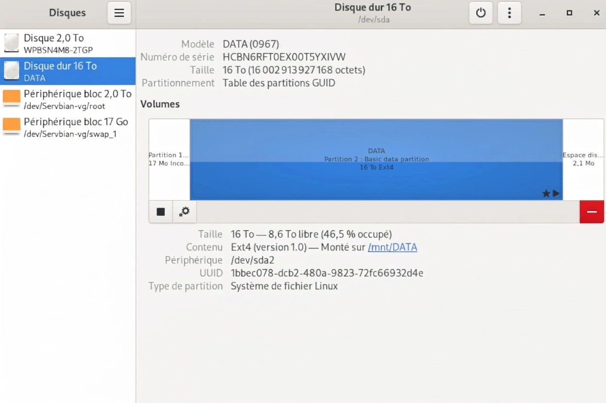
Task: Click the star icon in Partition 2
Action: 546,193
